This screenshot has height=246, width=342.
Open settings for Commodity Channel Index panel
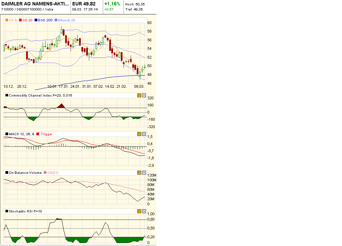(x=139, y=96)
